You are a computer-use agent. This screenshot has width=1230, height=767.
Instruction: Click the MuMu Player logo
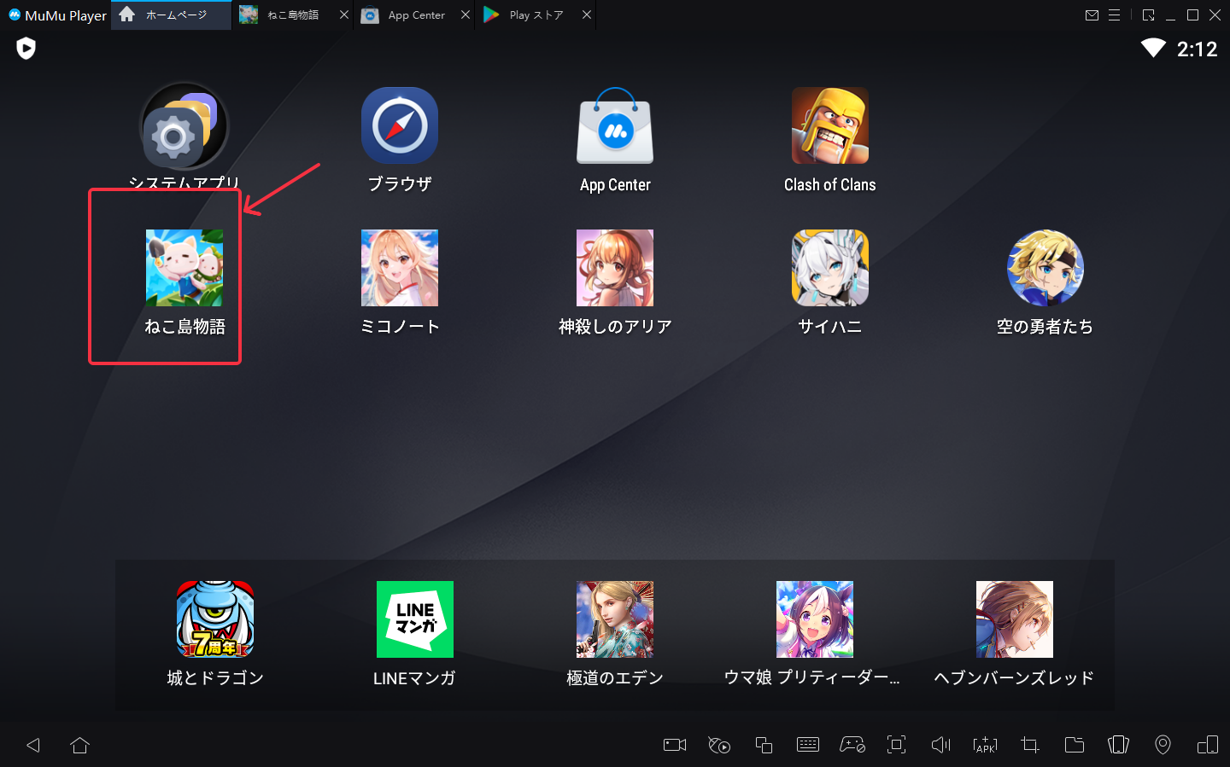pos(57,15)
